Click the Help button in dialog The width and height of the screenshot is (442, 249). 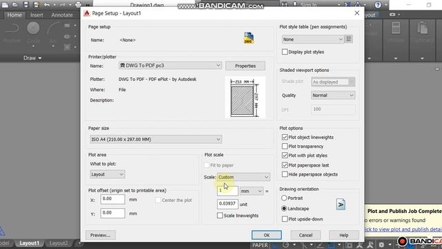(x=344, y=235)
